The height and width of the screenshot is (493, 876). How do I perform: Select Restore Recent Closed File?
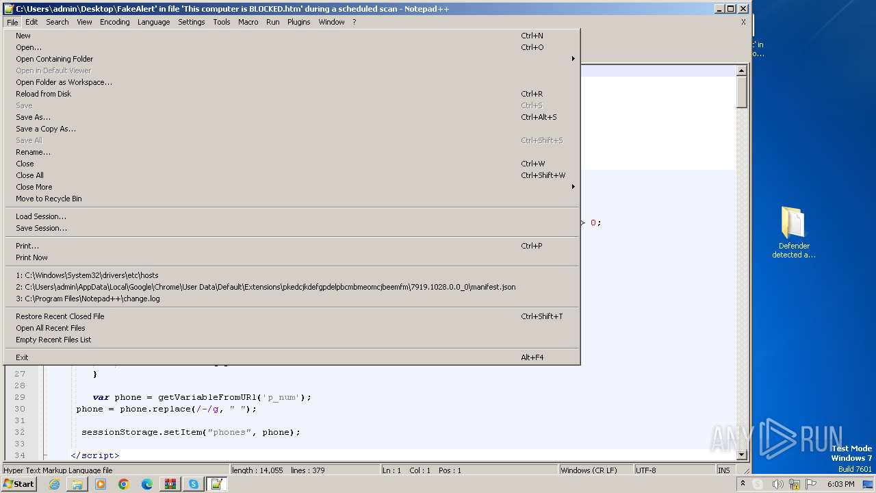coord(292,316)
